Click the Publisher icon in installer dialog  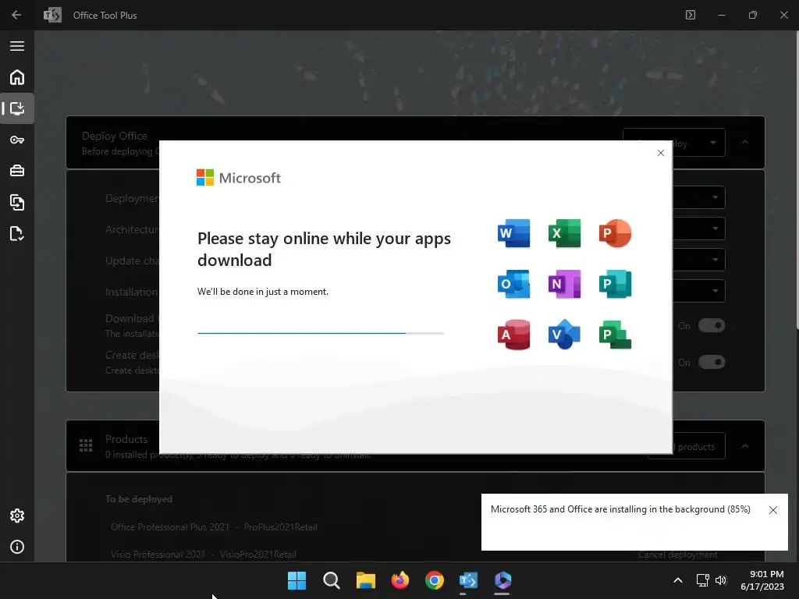tap(615, 284)
